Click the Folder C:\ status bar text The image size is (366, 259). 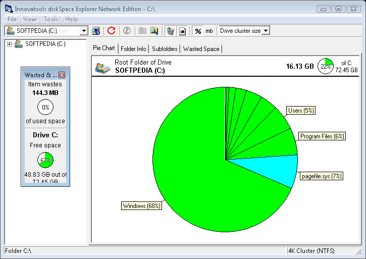point(18,251)
